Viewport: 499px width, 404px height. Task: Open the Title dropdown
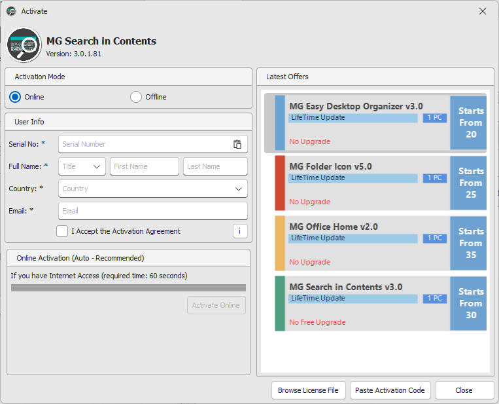82,166
